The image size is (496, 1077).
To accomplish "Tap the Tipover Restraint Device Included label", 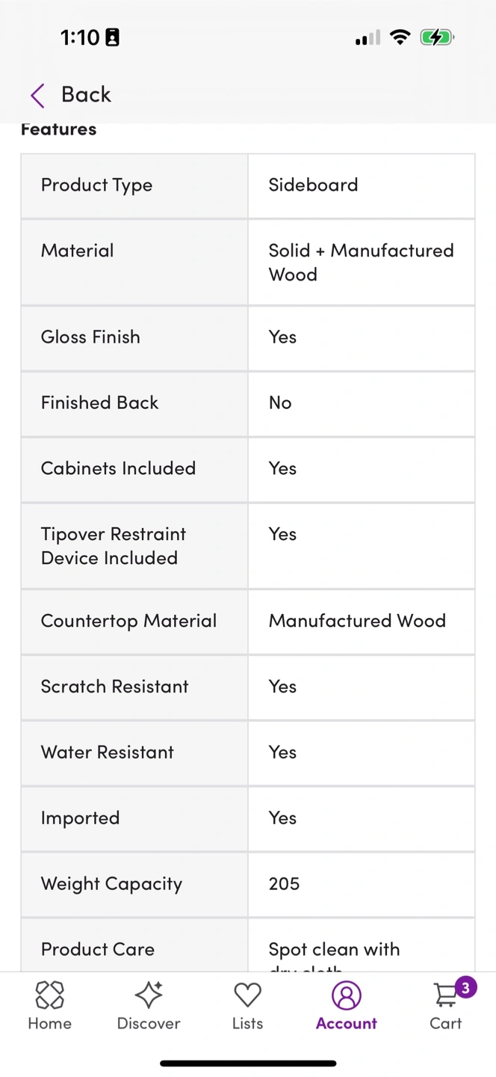I will pyautogui.click(x=114, y=546).
